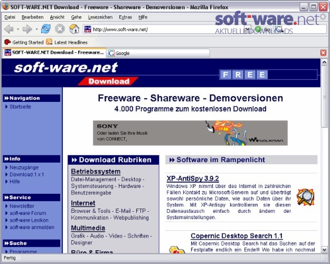
Task: Click the vertical scrollbar thumb
Action: tap(324, 97)
